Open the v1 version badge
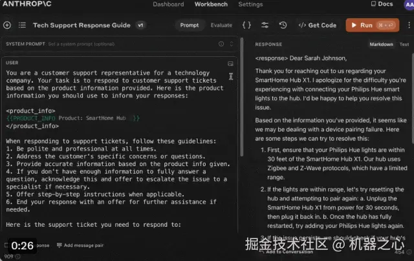Image resolution: width=414 pixels, height=261 pixels. 140,25
